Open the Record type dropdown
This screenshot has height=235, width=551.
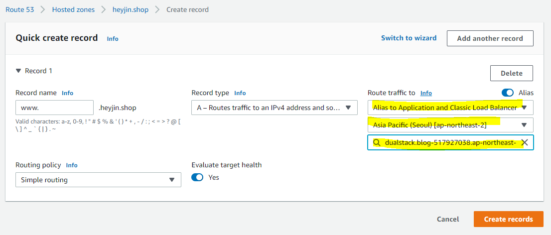tap(274, 108)
